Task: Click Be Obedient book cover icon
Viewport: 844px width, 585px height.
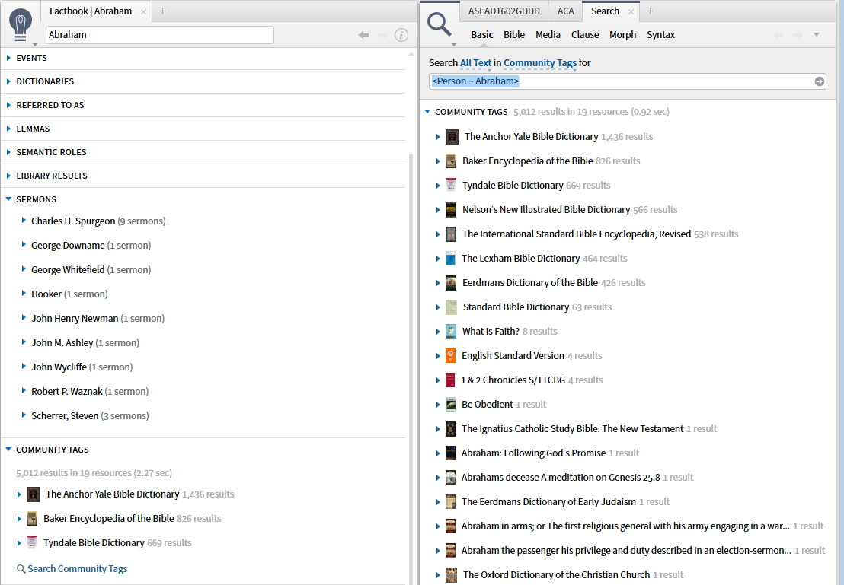Action: click(x=450, y=405)
